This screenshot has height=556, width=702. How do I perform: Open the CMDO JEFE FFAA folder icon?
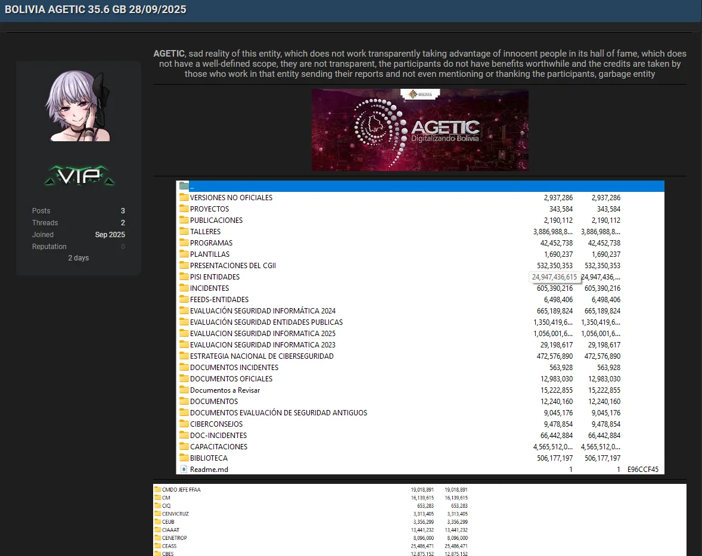coord(157,489)
